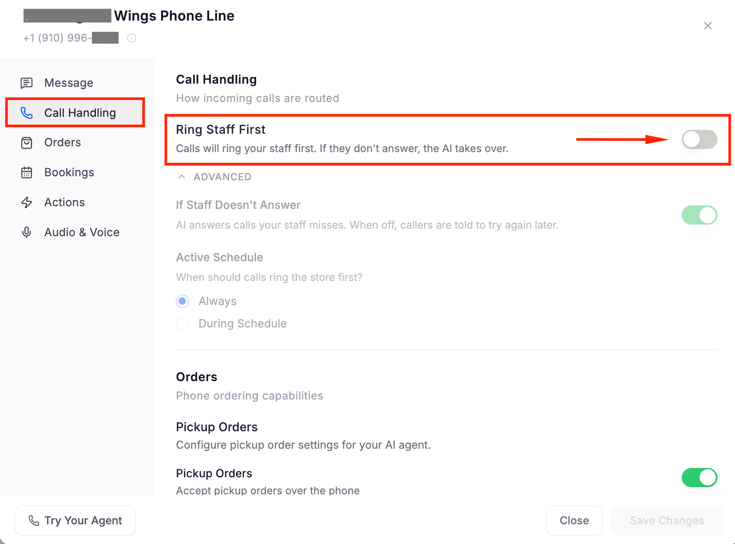This screenshot has height=544, width=735.
Task: Click the Save Changes button
Action: click(667, 520)
